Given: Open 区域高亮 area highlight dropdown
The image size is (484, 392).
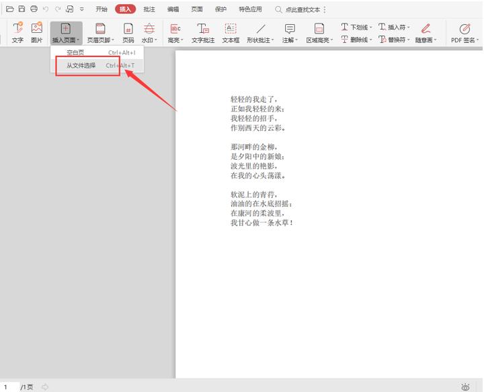Looking at the screenshot, I should point(319,33).
